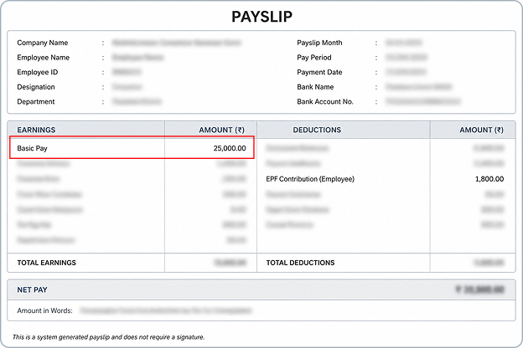Click the PAYSLIP title heading

coord(261,17)
